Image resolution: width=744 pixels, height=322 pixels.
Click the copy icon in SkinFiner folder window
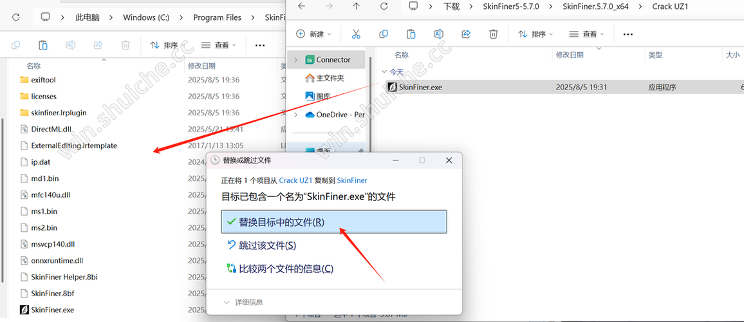[x=15, y=45]
